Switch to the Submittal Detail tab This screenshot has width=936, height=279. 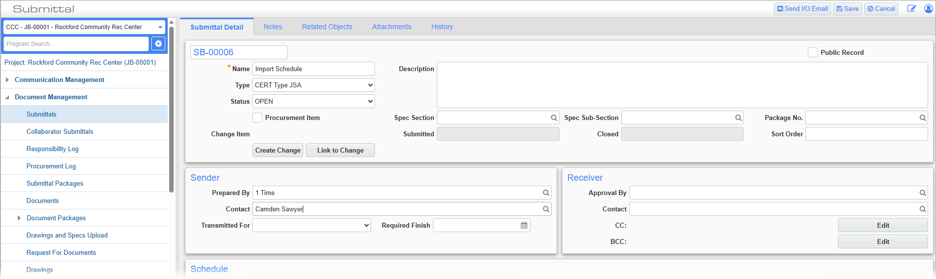click(x=217, y=27)
